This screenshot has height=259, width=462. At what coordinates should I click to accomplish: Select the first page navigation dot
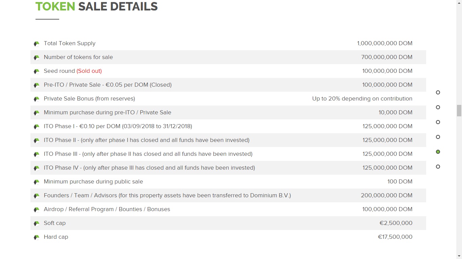pos(438,92)
